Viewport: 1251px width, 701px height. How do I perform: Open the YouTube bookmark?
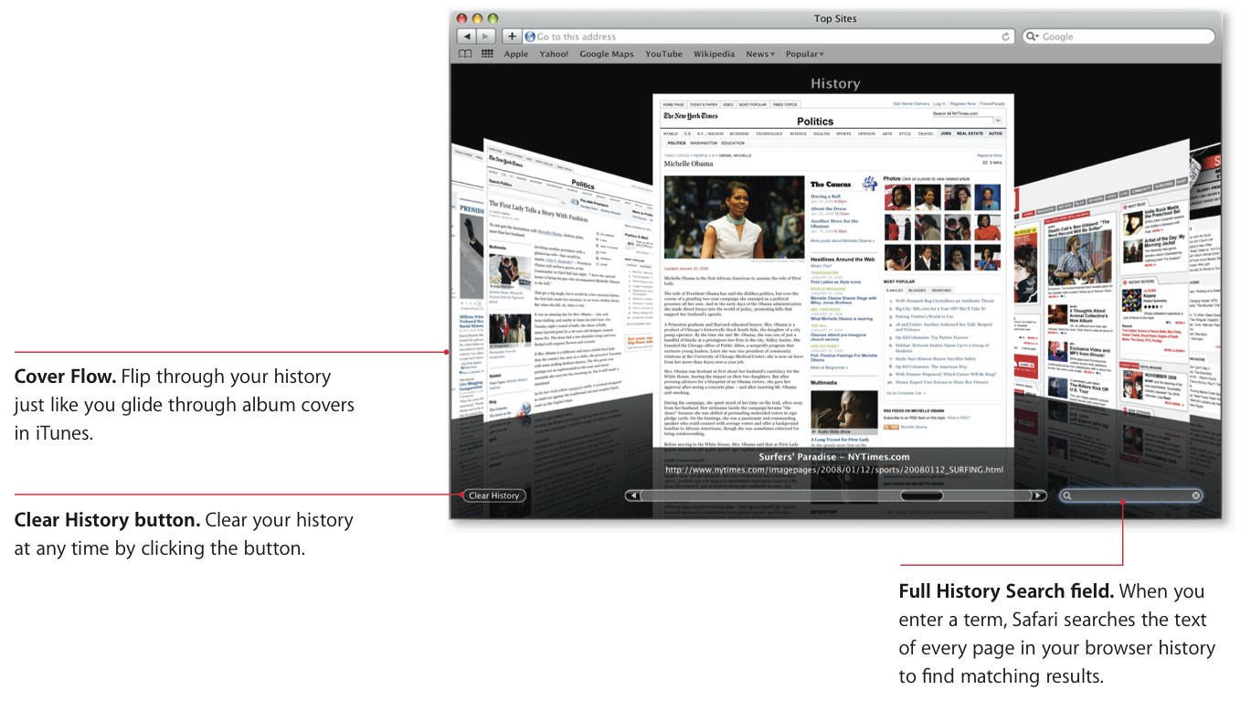663,54
